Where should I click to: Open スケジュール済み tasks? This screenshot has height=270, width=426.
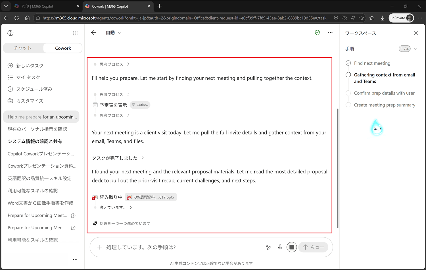30,89
